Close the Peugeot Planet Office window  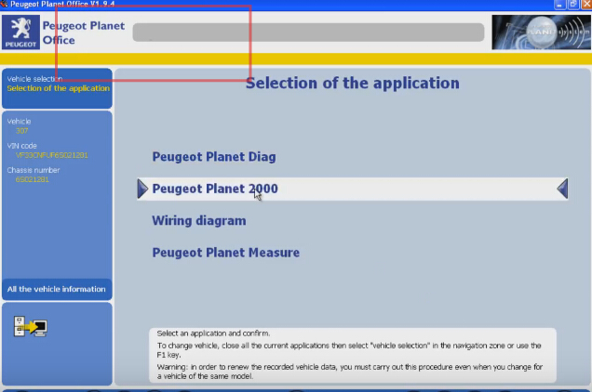point(586,4)
